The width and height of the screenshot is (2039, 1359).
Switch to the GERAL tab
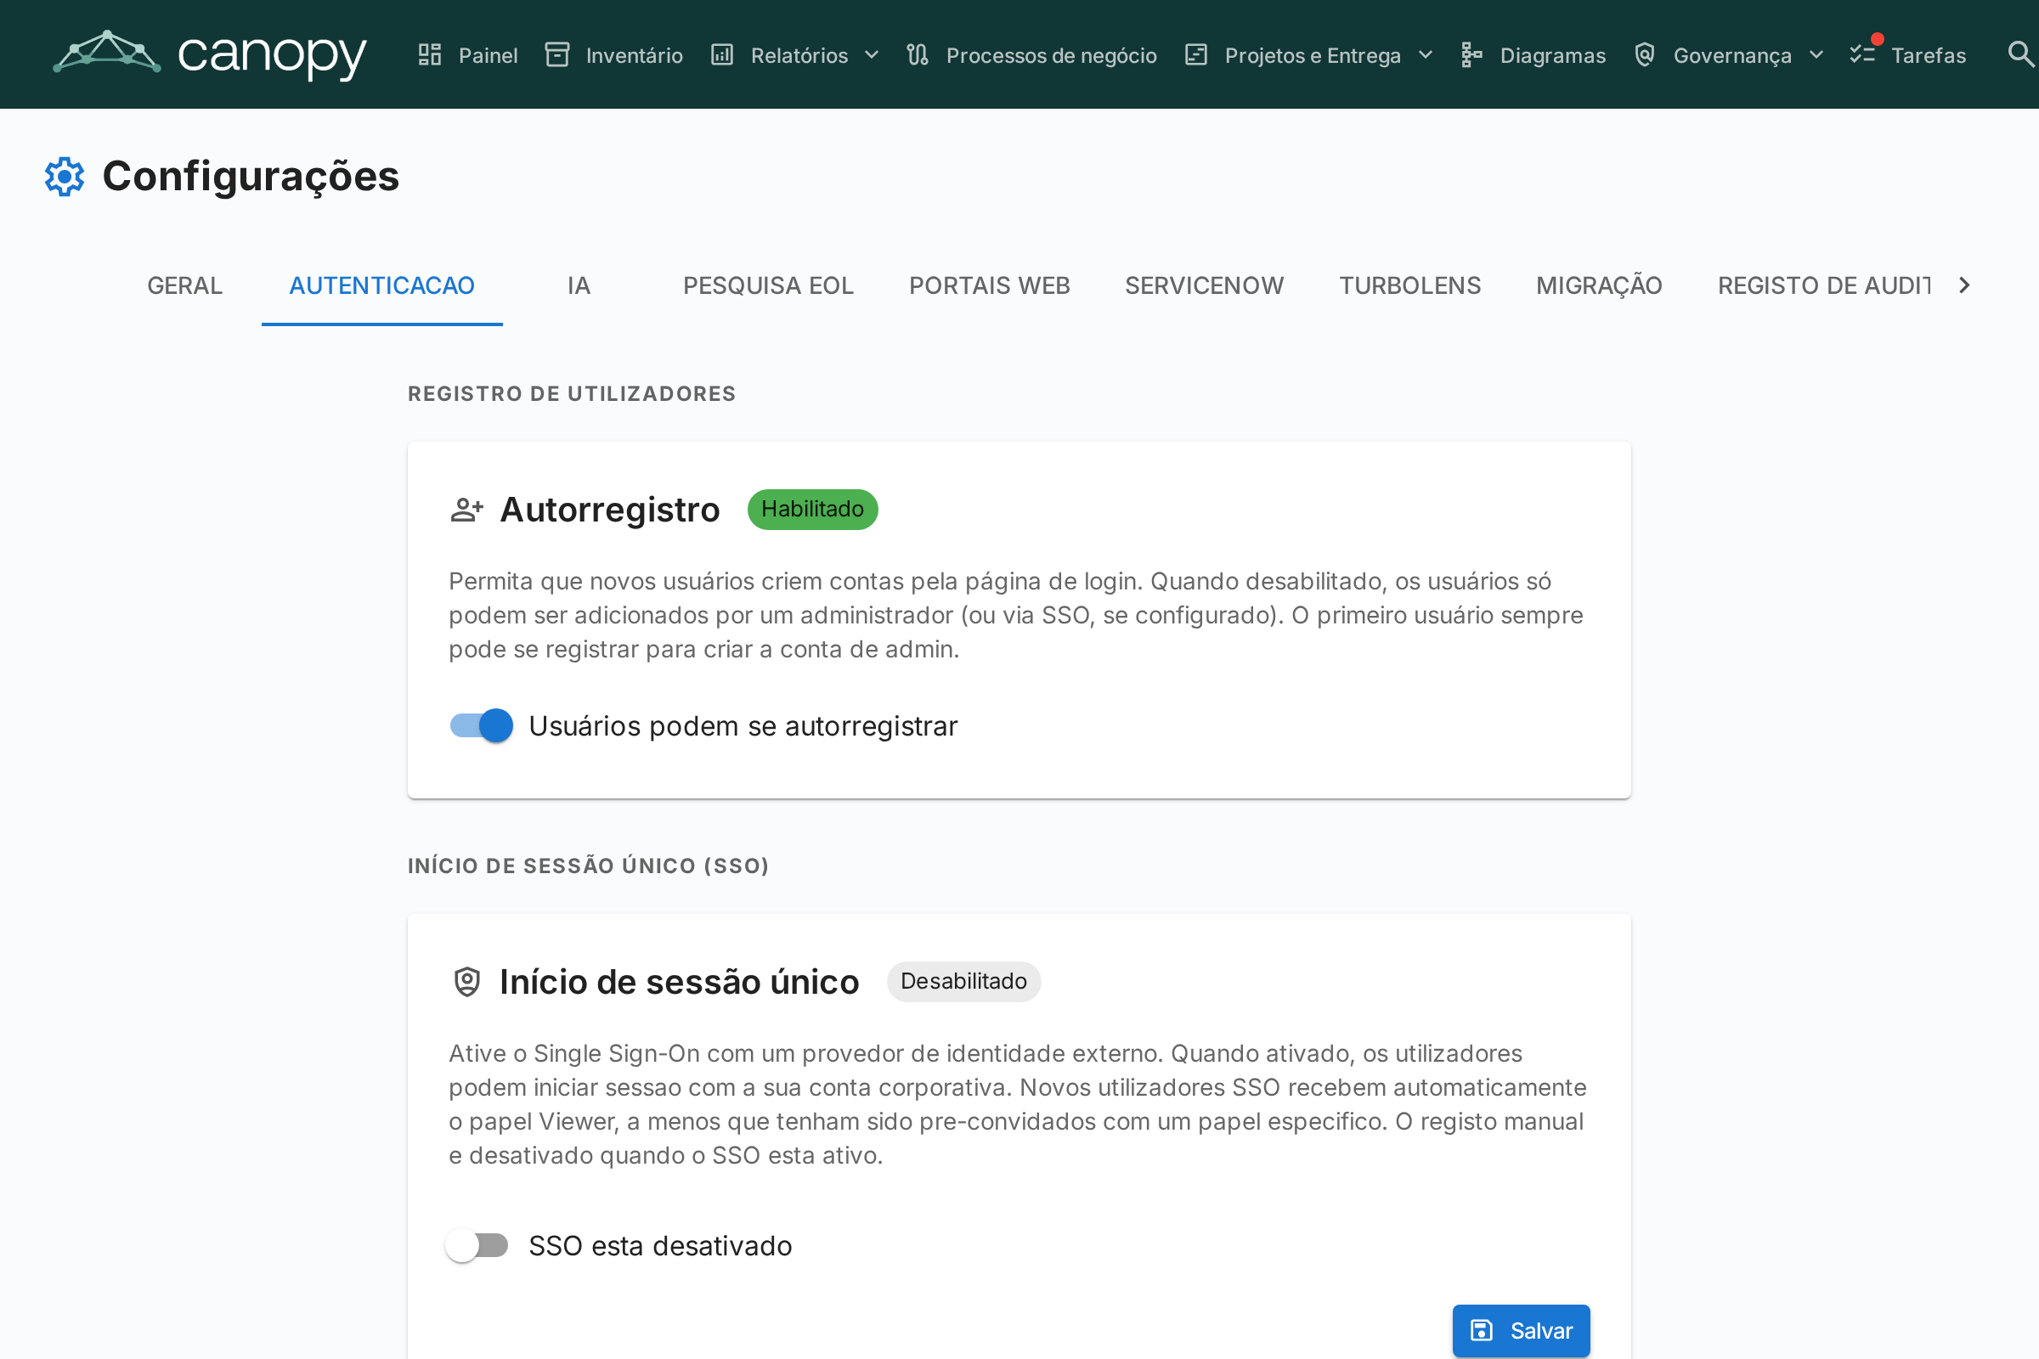(x=184, y=285)
